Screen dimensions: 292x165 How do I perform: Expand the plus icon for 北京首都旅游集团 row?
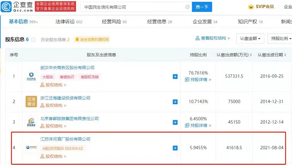point(175,122)
